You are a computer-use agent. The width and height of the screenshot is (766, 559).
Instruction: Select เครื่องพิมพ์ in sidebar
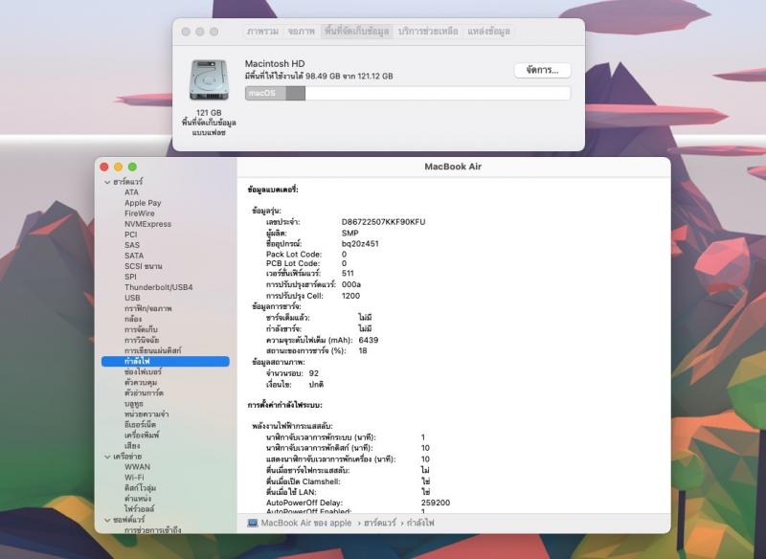(x=142, y=435)
